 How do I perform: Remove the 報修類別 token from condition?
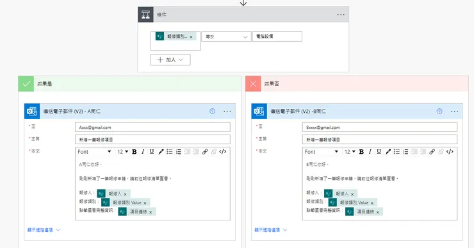tap(191, 37)
